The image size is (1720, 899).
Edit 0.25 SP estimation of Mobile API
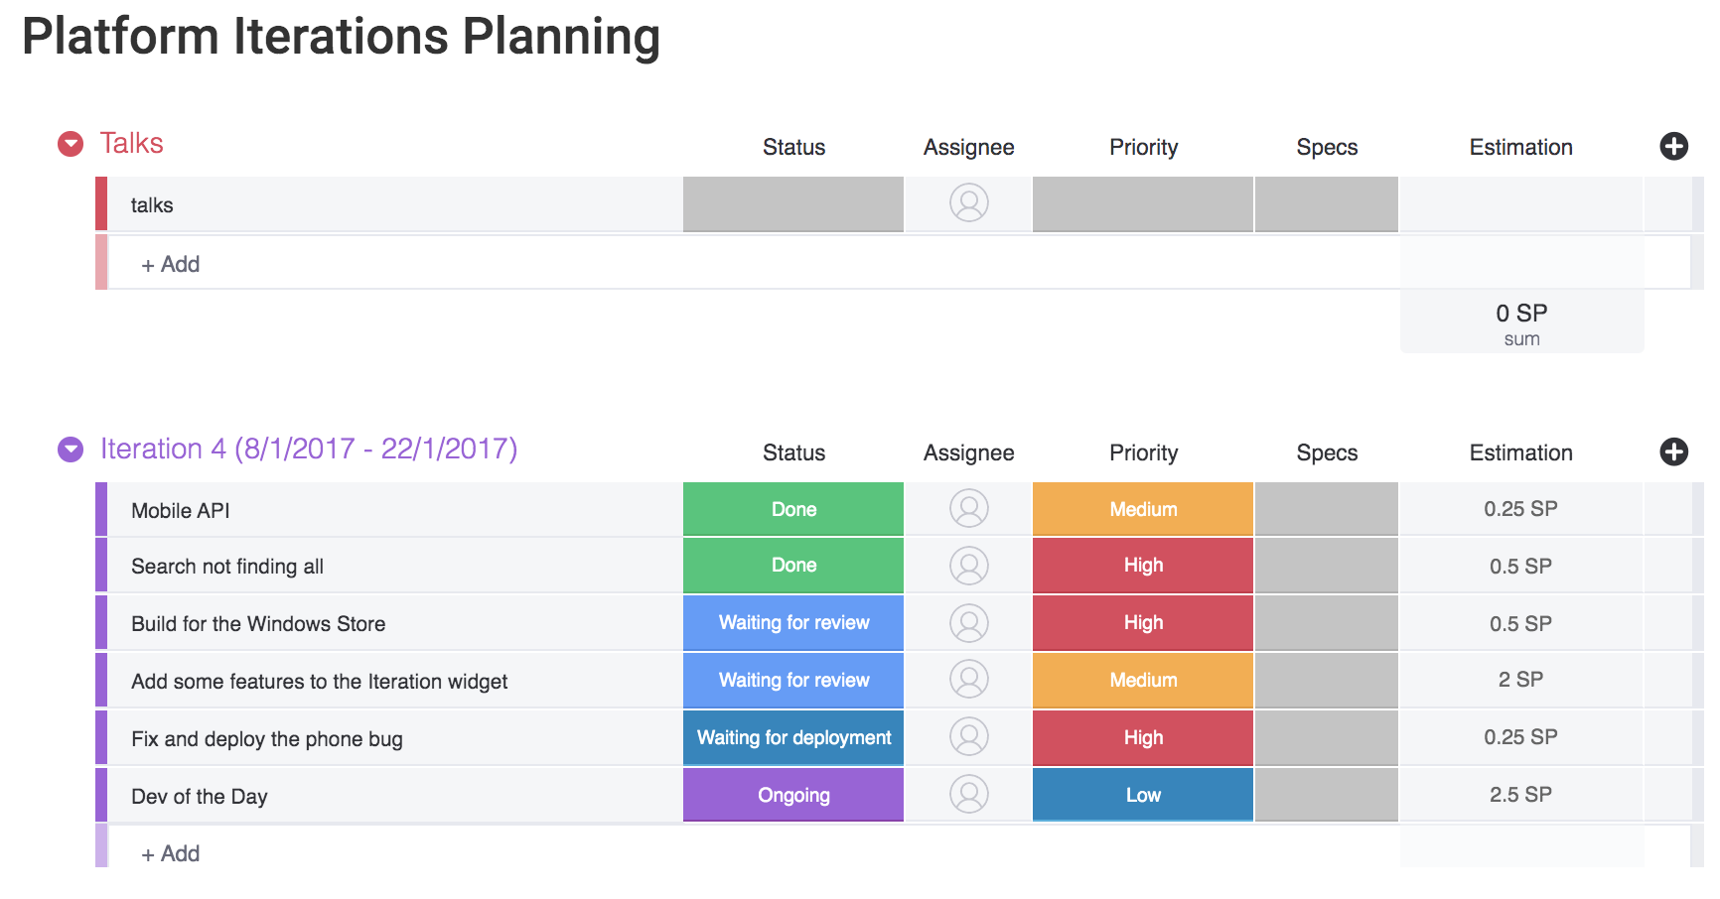click(1520, 509)
